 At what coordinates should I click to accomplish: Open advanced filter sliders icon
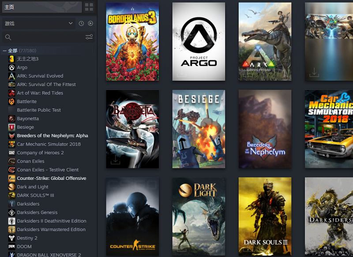coord(89,37)
